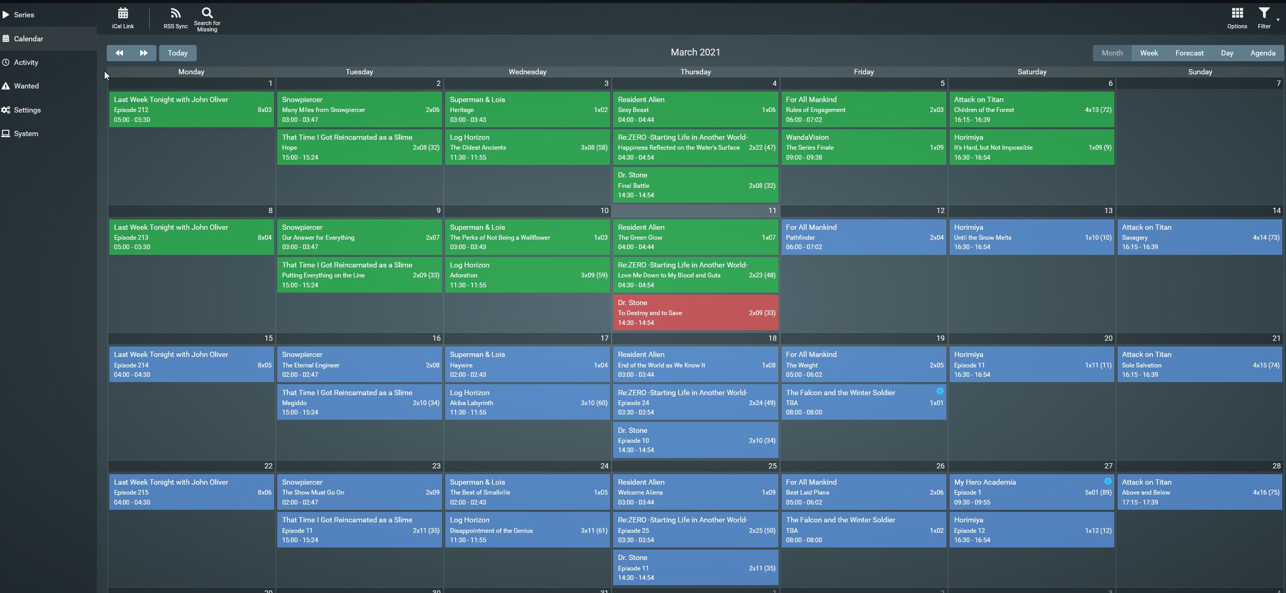Open WandaVision The Series Finale event
Image resolution: width=1286 pixels, height=593 pixels.
[863, 147]
